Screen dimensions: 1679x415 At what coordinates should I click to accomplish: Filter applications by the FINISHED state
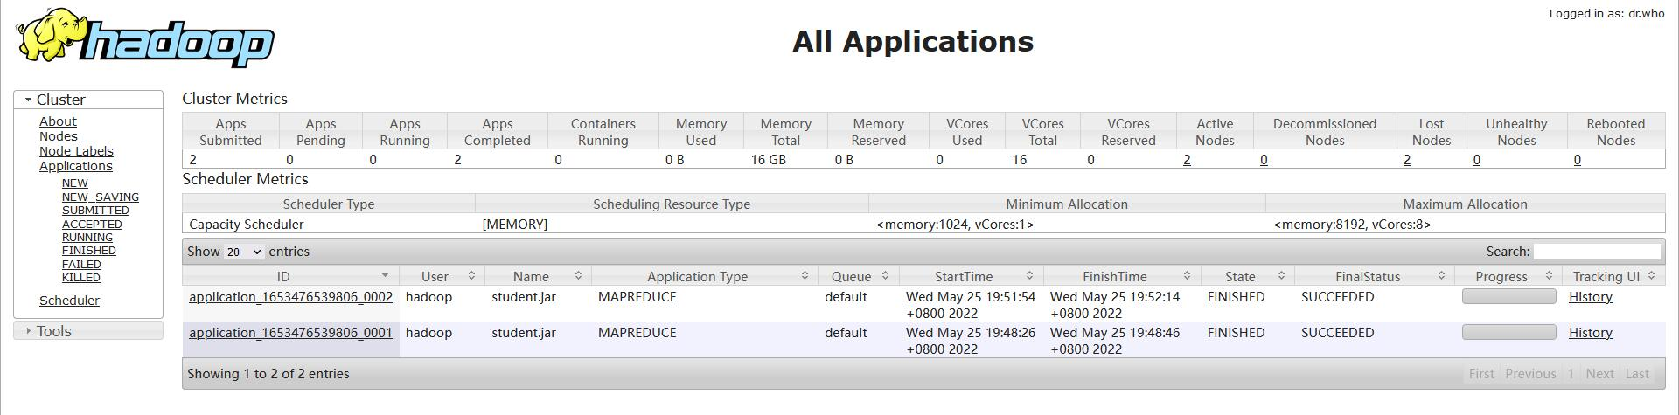[89, 251]
